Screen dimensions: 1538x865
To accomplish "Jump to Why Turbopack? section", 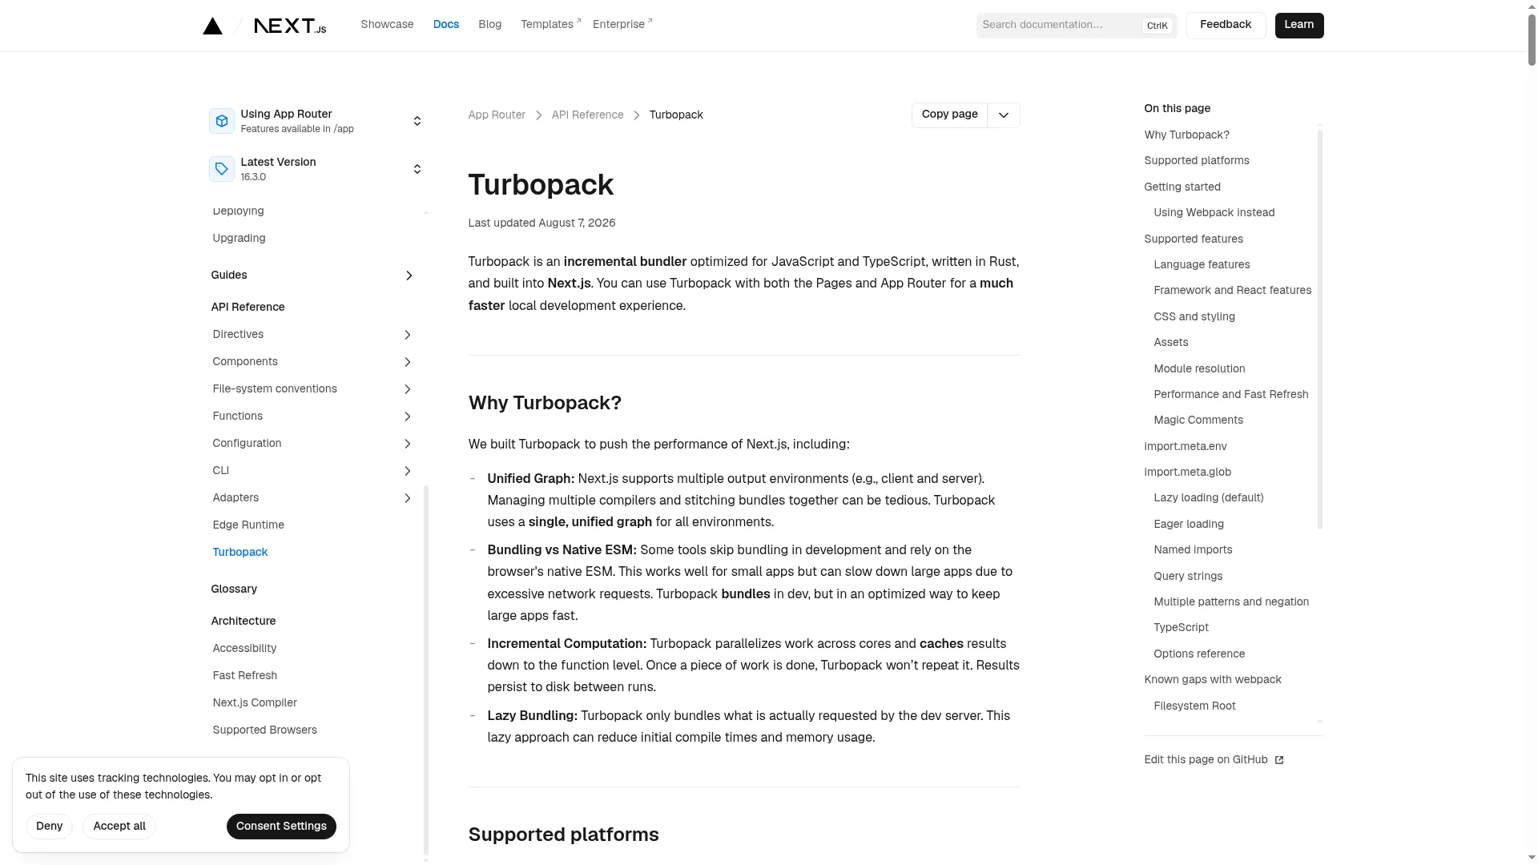I will tap(1186, 135).
